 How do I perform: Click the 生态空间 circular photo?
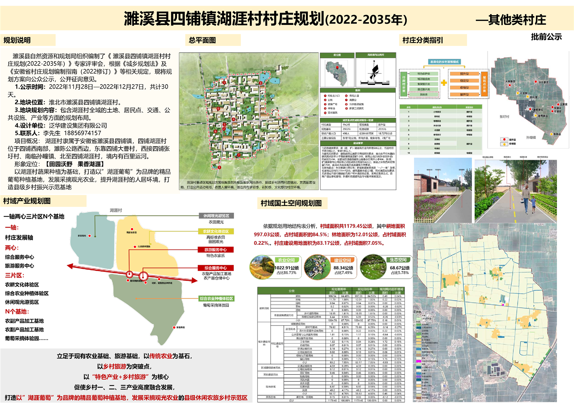pyautogui.click(x=373, y=267)
